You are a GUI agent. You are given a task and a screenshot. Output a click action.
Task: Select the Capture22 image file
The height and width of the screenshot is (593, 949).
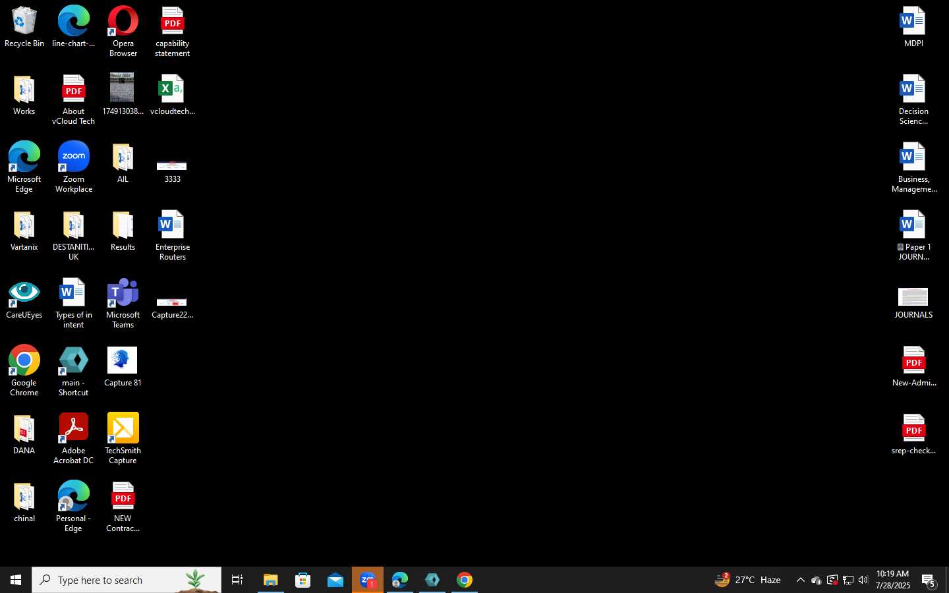(173, 306)
